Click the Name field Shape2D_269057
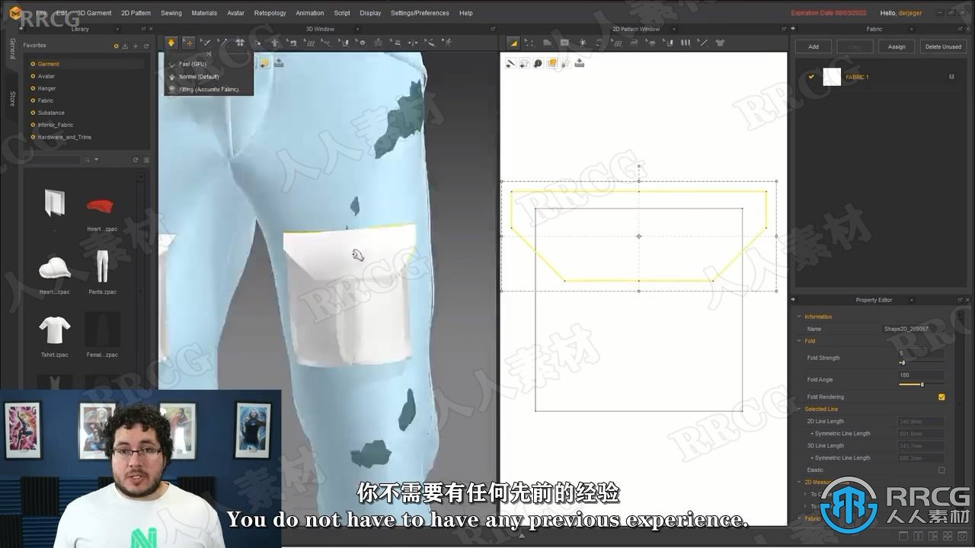This screenshot has height=548, width=975. coord(914,329)
